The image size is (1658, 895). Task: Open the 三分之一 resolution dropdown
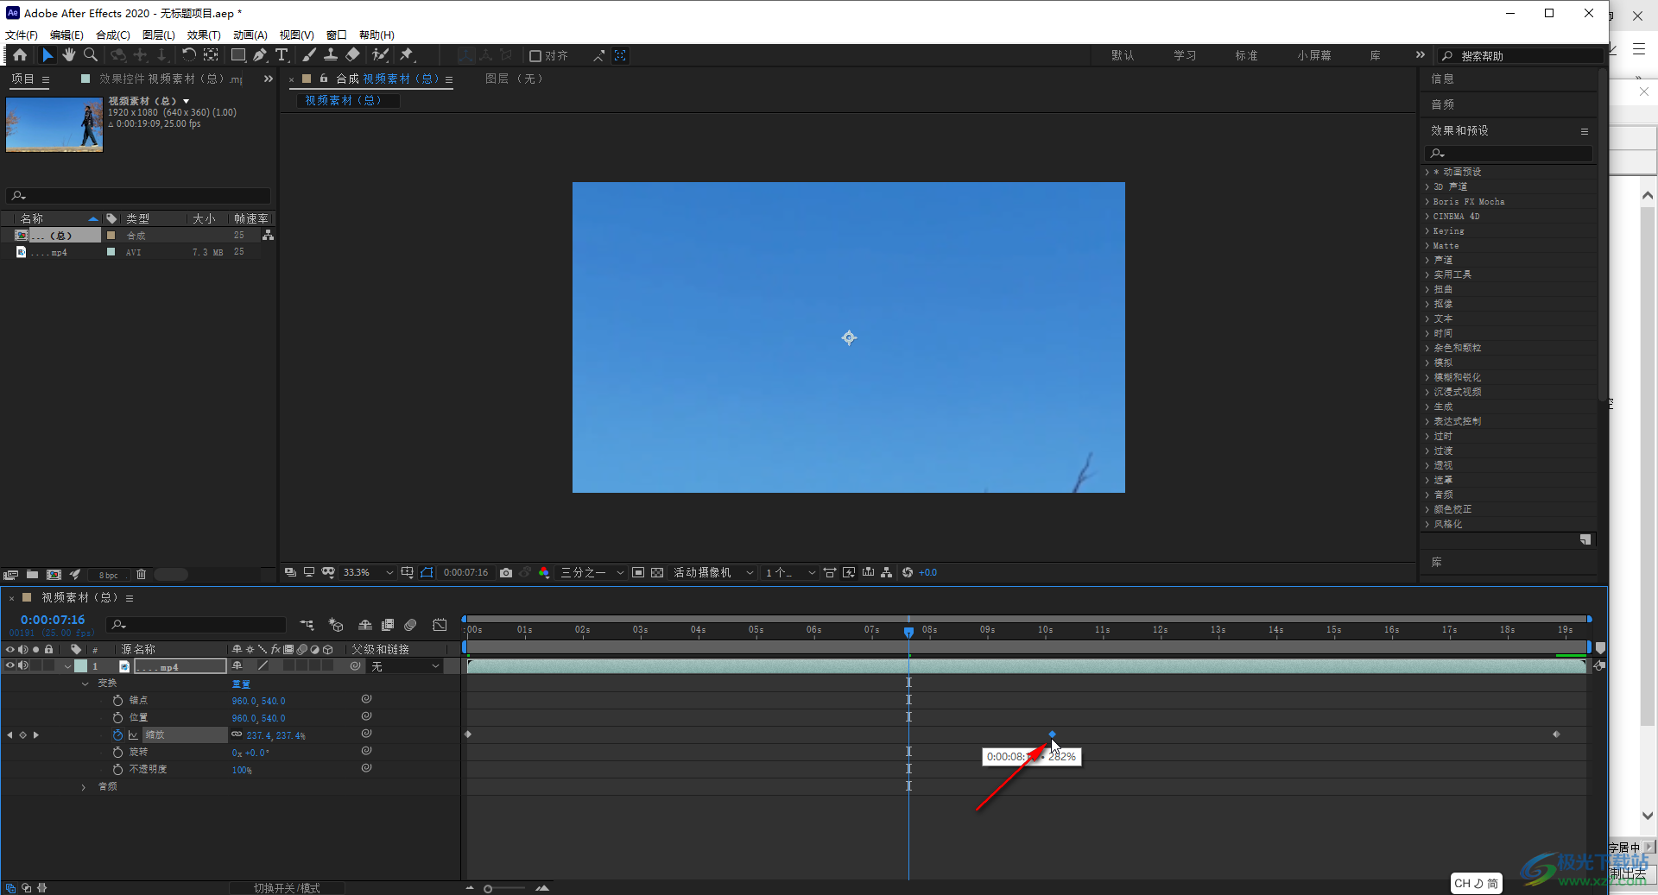coord(592,573)
